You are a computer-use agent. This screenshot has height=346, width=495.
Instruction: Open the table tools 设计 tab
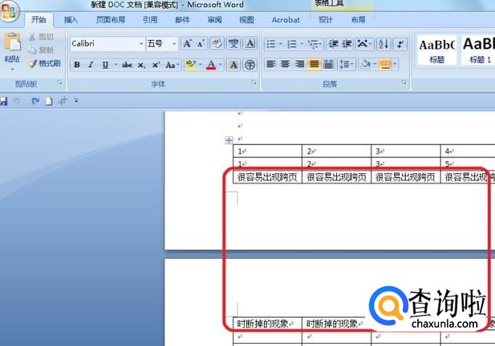click(325, 20)
